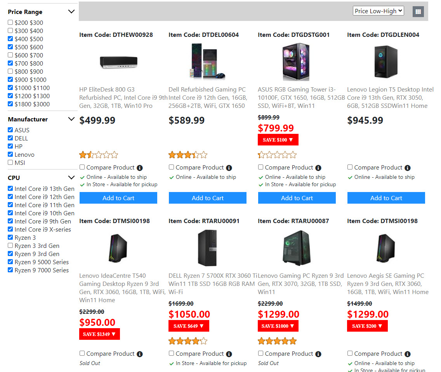
Task: Open the Price Low-High sort dropdown
Action: (x=378, y=11)
